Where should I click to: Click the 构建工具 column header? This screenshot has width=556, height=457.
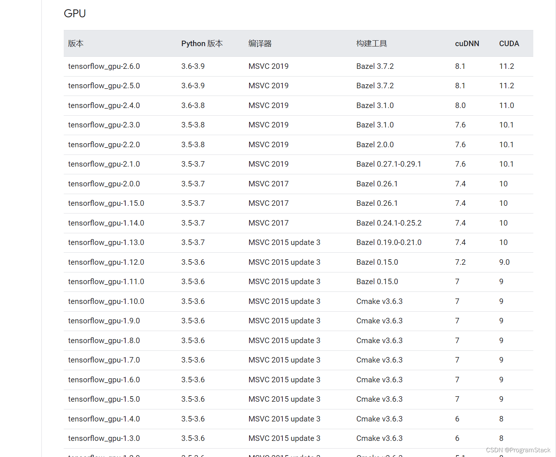[372, 44]
